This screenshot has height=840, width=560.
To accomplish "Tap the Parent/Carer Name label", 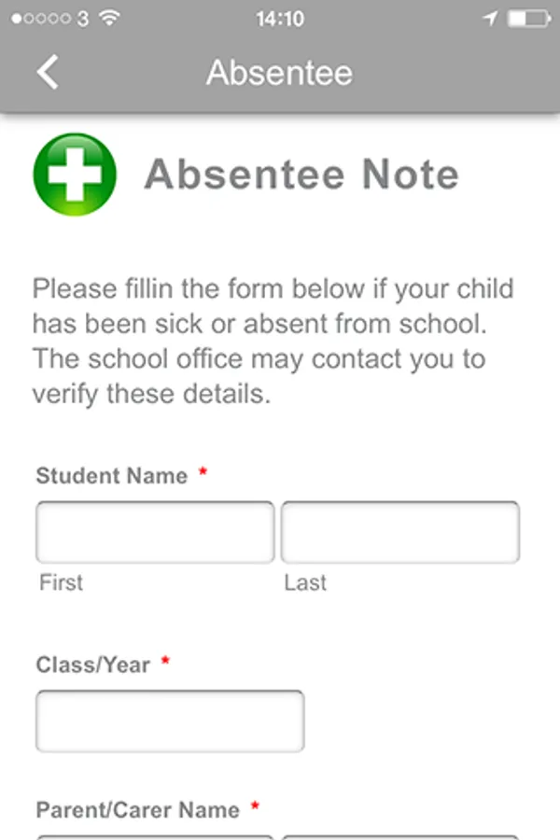I will [x=138, y=809].
